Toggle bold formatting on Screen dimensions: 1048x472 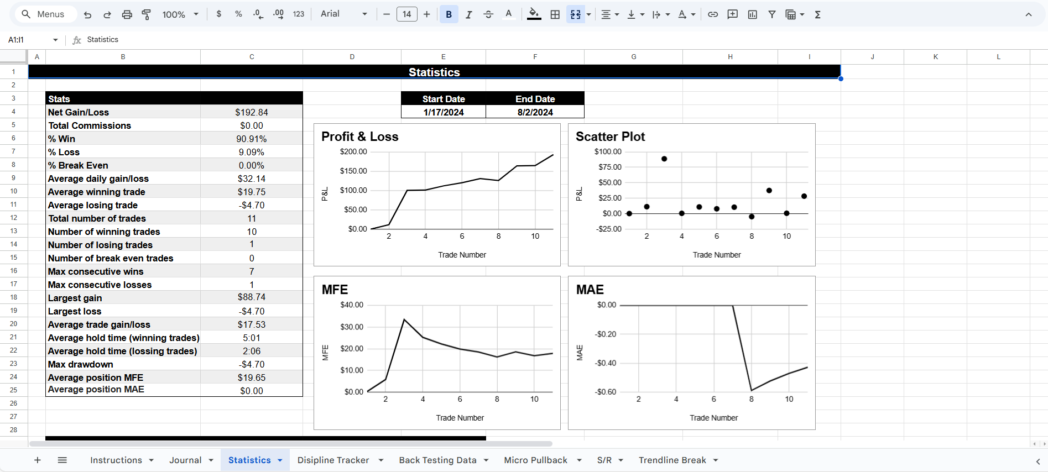[449, 15]
